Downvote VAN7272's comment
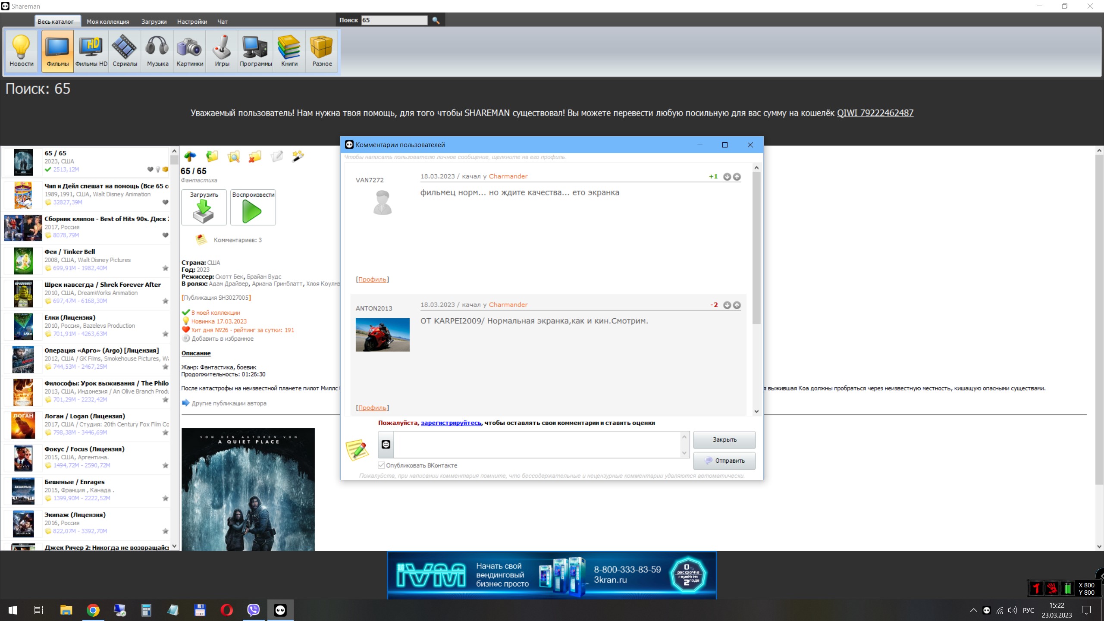Screen dimensions: 1104x621 coord(727,177)
